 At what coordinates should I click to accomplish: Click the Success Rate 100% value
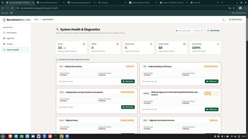(196, 48)
